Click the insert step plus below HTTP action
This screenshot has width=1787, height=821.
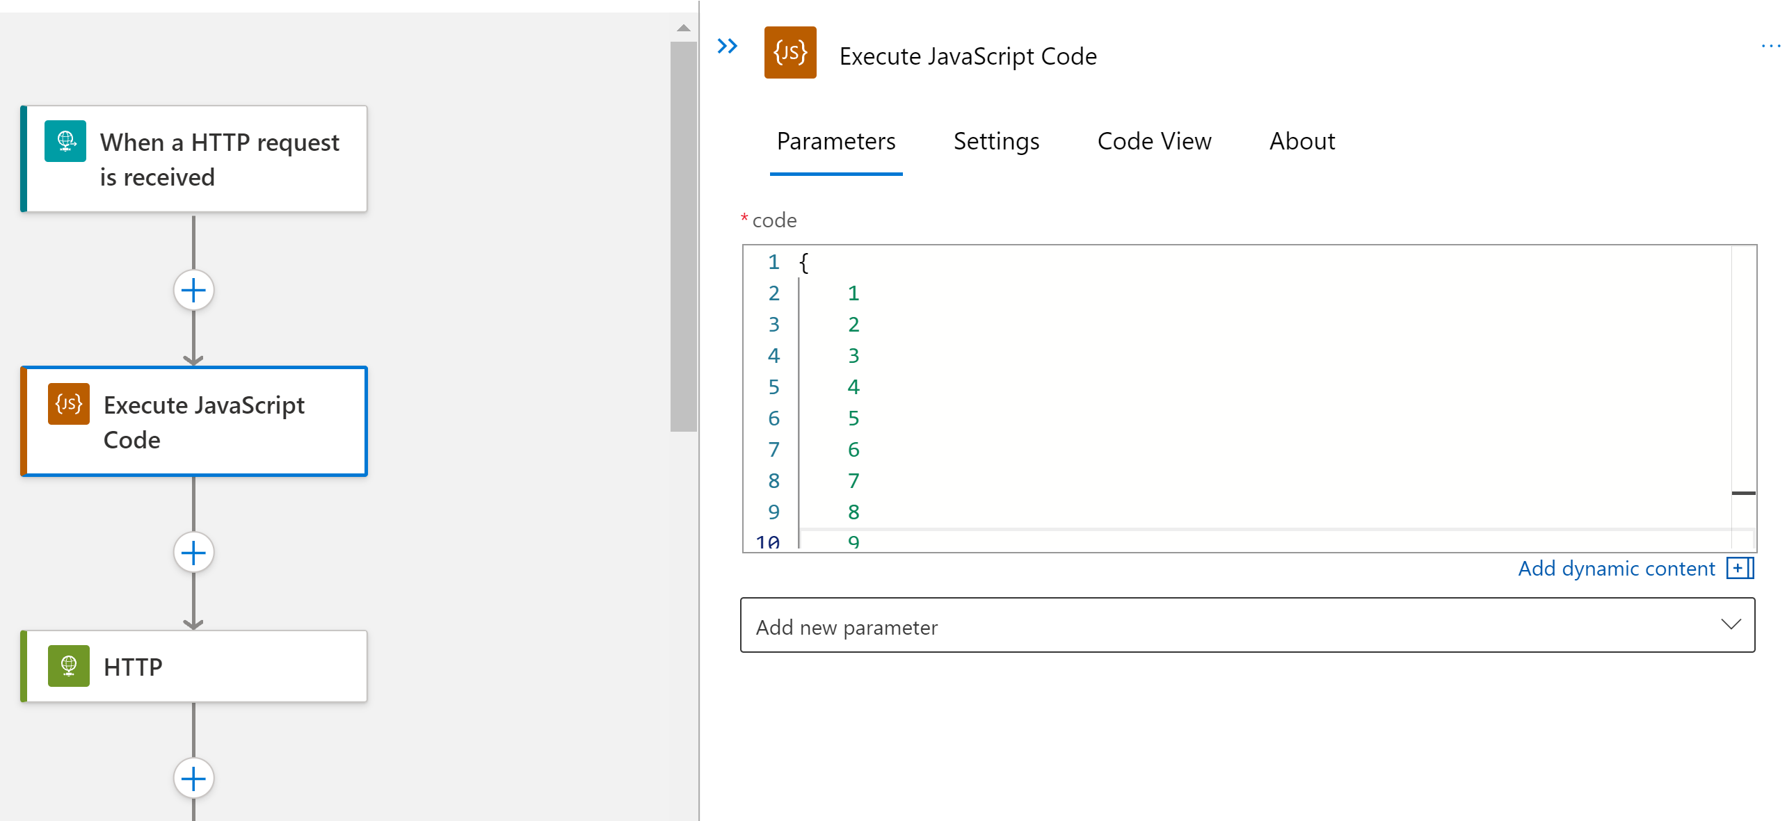click(193, 778)
